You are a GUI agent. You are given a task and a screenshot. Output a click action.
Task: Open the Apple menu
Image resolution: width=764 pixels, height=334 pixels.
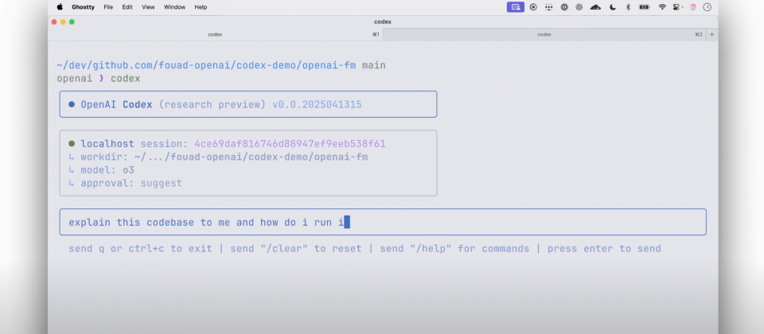pos(60,7)
